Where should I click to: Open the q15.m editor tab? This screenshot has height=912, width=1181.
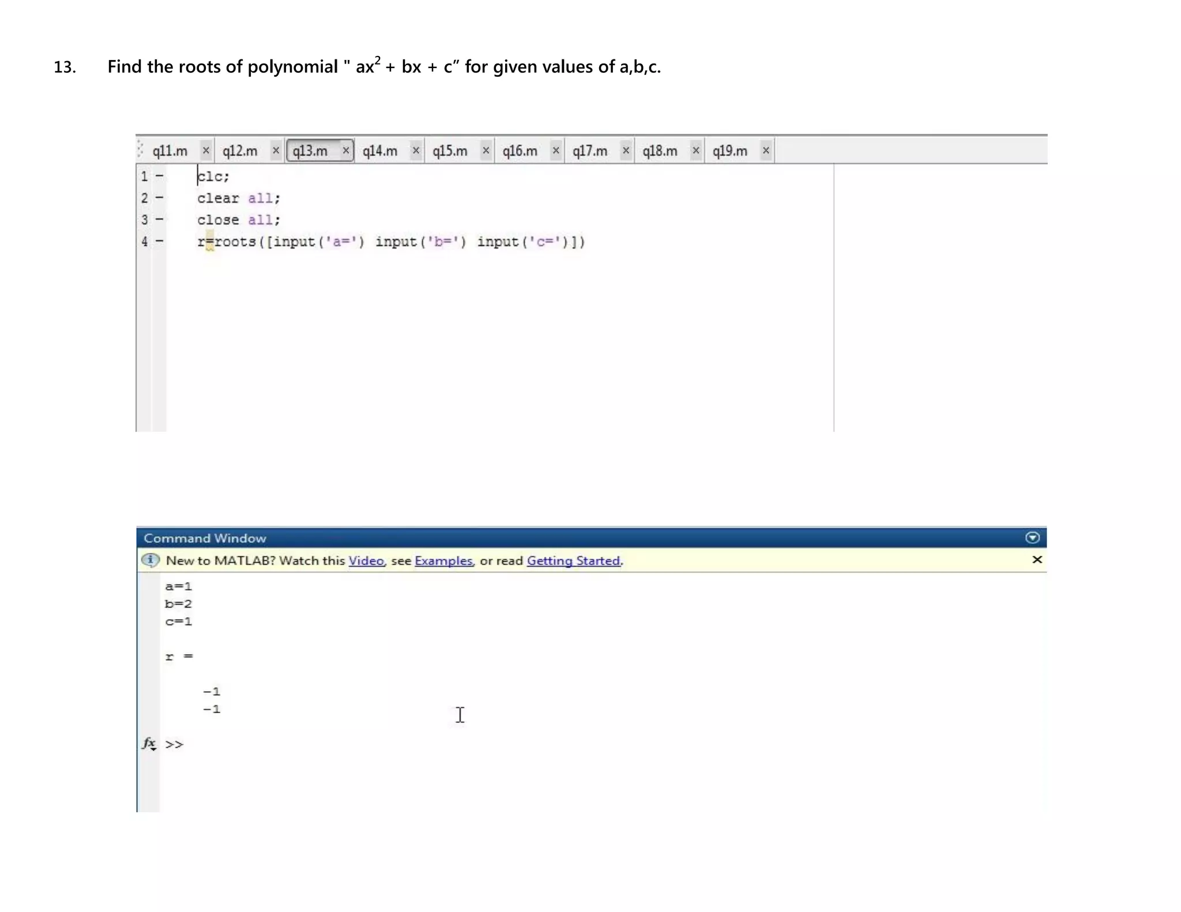[450, 151]
